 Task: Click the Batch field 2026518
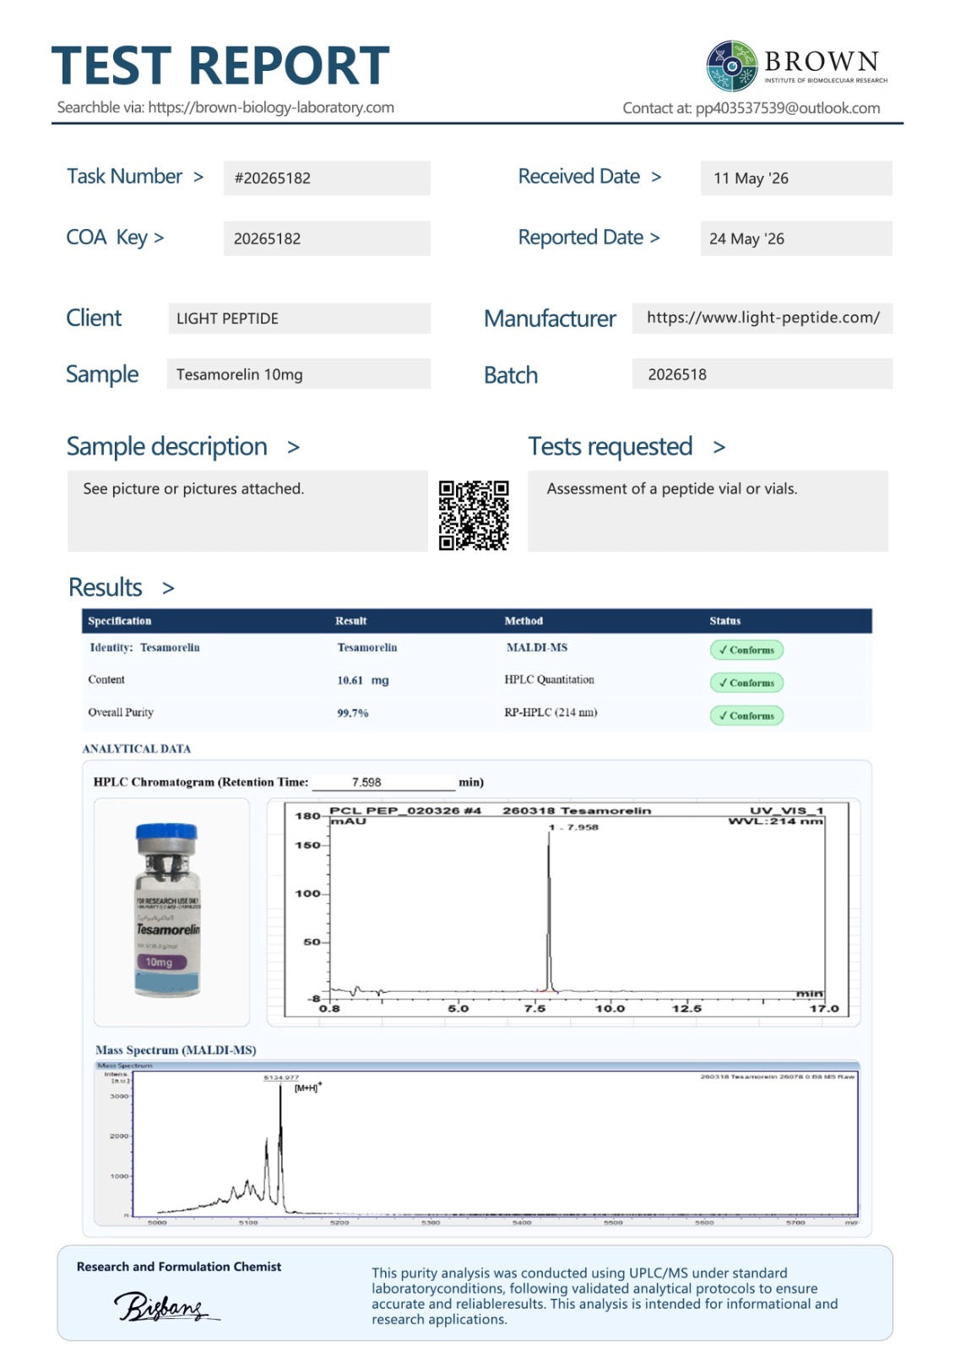[x=762, y=373]
